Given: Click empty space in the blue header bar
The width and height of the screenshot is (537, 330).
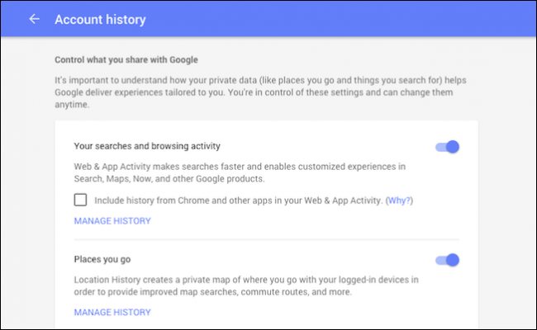Looking at the screenshot, I should coord(330,19).
